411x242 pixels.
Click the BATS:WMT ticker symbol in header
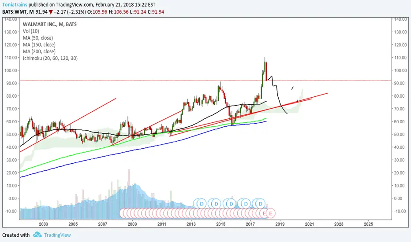pos(15,12)
